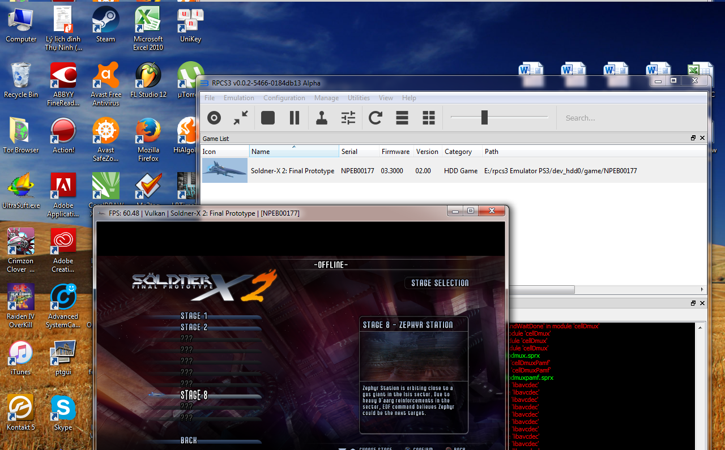Open the Configuration menu in RPCS3
Image resolution: width=725 pixels, height=450 pixels.
(x=284, y=98)
